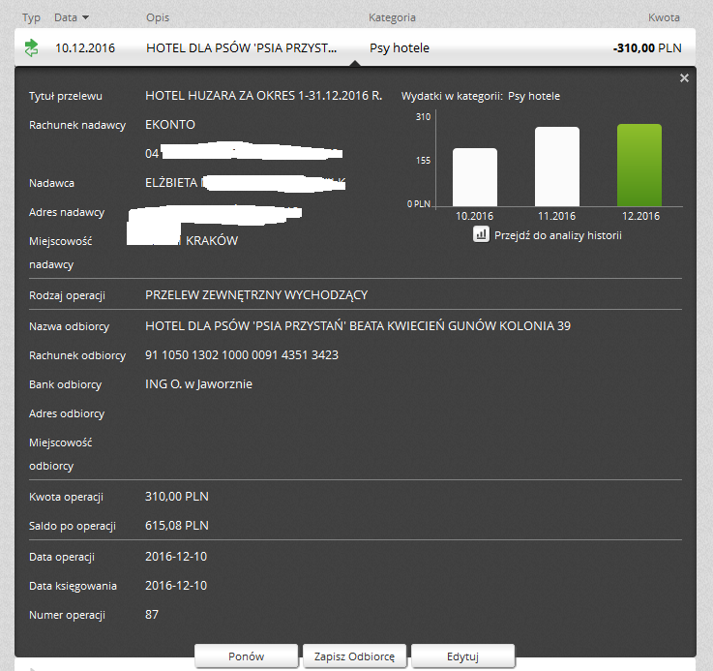Collapse row via HOTEL DLA PSÓW description

(240, 47)
